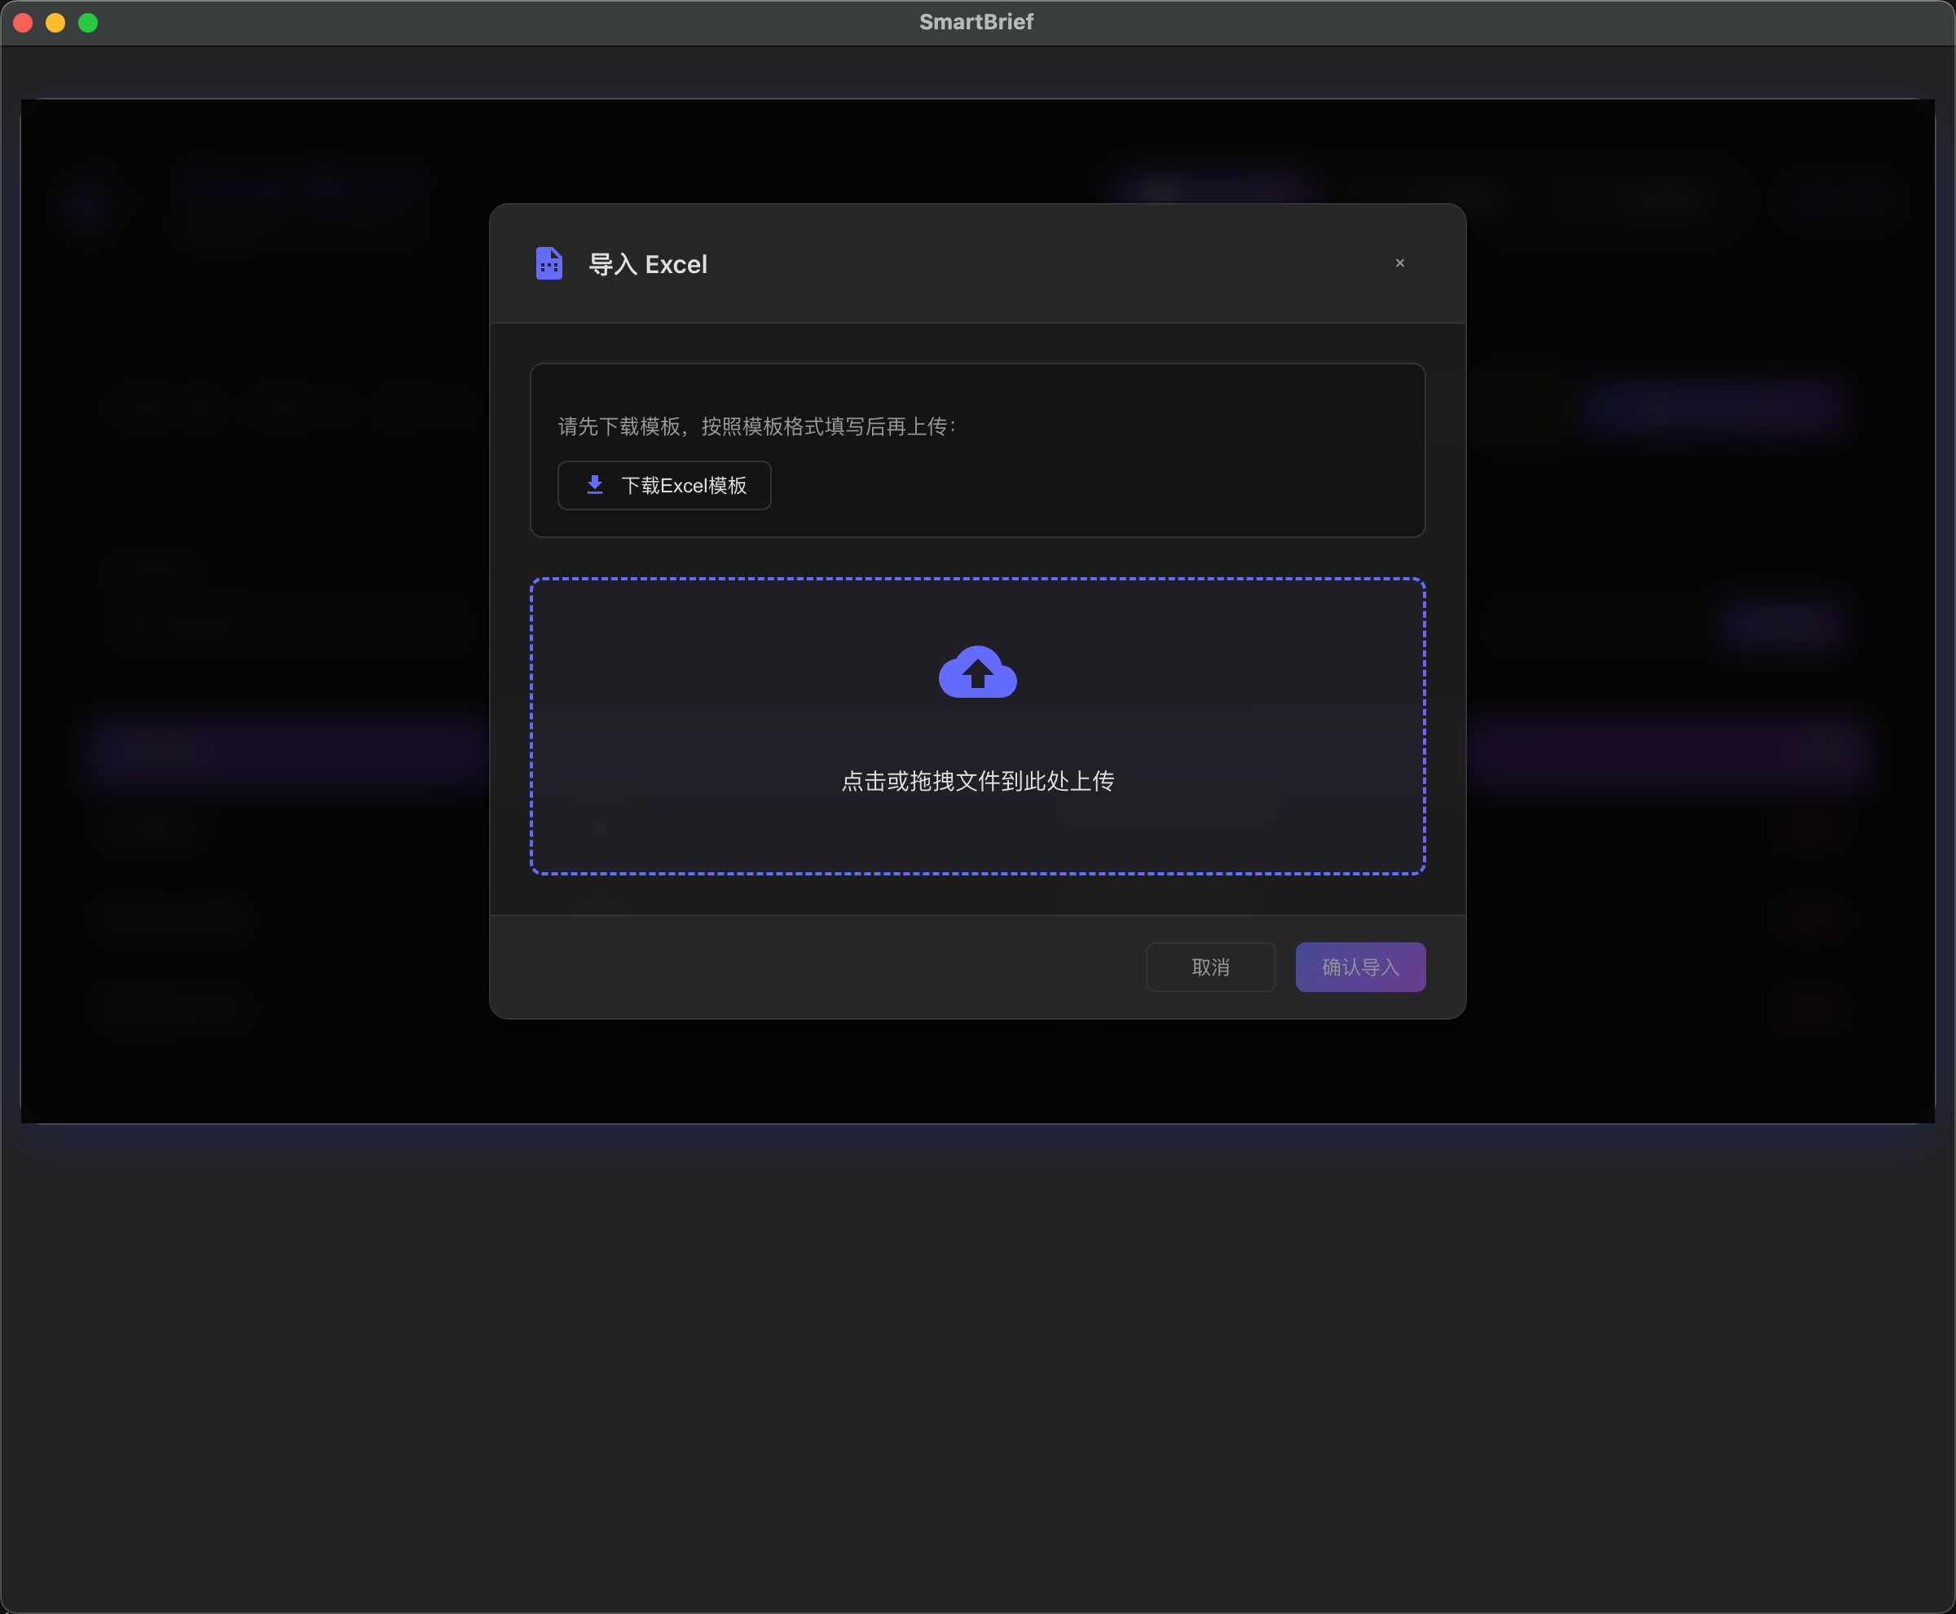The image size is (1956, 1614).
Task: Minimize window with yellow traffic light
Action: click(55, 22)
